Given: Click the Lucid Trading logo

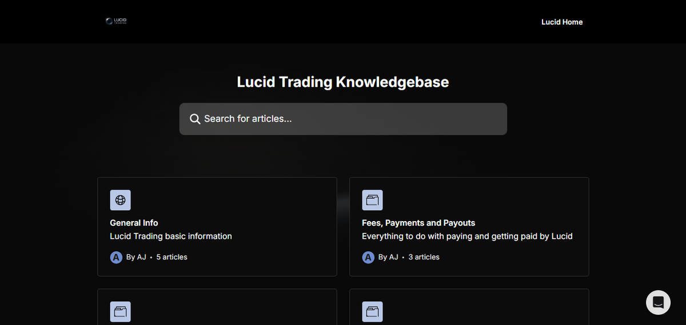Looking at the screenshot, I should click(x=116, y=21).
